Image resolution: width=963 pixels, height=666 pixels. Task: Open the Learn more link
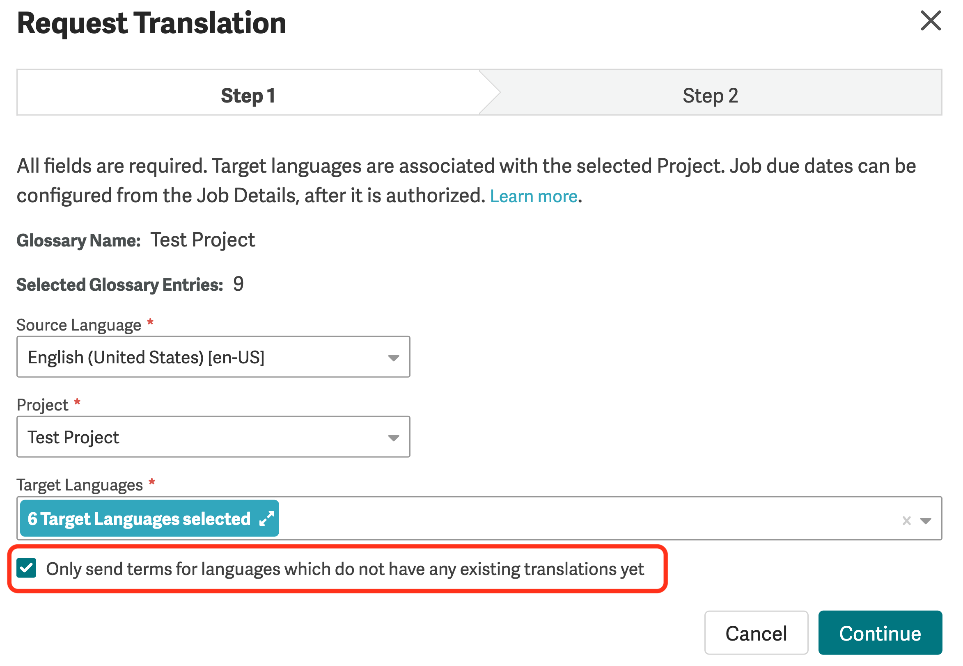[x=533, y=196]
